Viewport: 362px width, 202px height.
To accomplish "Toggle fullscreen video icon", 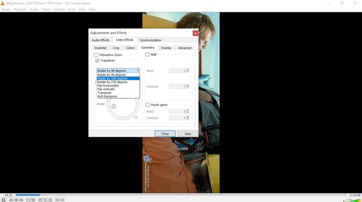I will [x=28, y=200].
